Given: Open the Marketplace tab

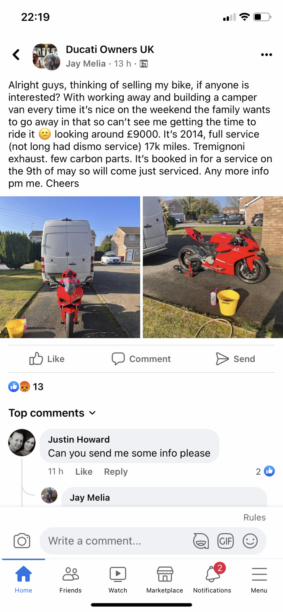Looking at the screenshot, I should pyautogui.click(x=165, y=579).
